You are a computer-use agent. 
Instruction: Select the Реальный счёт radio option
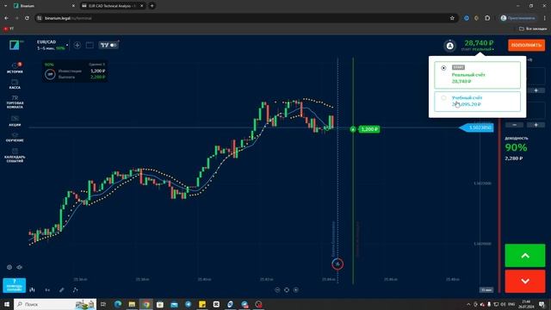(x=443, y=68)
